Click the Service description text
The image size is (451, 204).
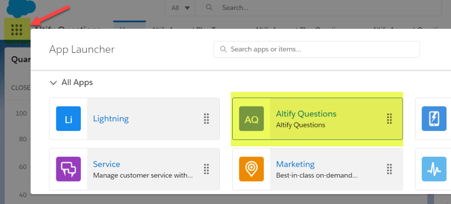(143, 175)
